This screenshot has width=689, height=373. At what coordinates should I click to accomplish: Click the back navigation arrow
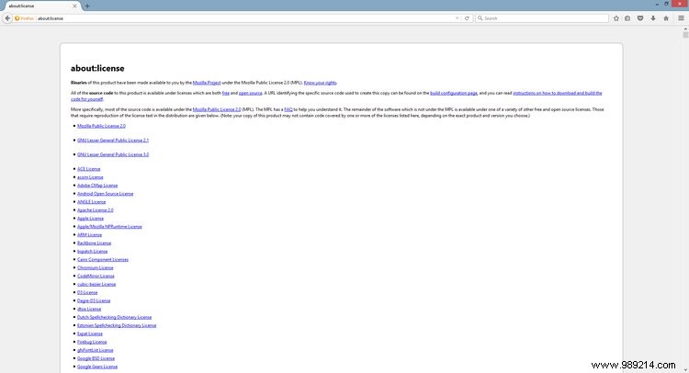coord(6,17)
